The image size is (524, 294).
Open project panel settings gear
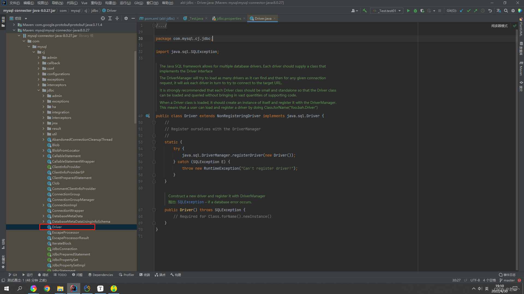(126, 18)
